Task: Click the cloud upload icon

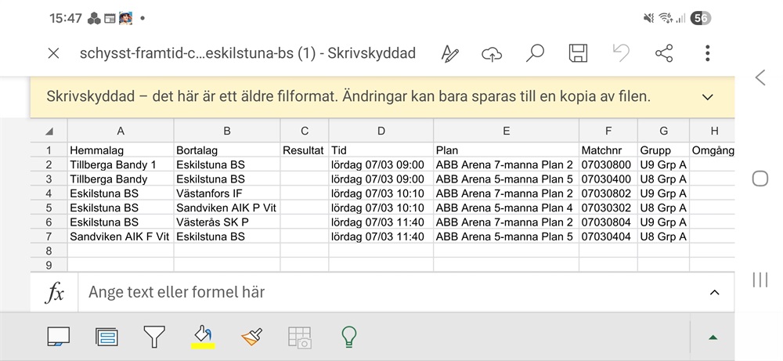Action: click(492, 53)
